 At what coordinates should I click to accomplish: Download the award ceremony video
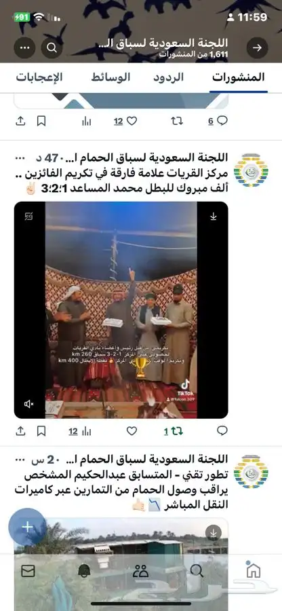tap(213, 217)
